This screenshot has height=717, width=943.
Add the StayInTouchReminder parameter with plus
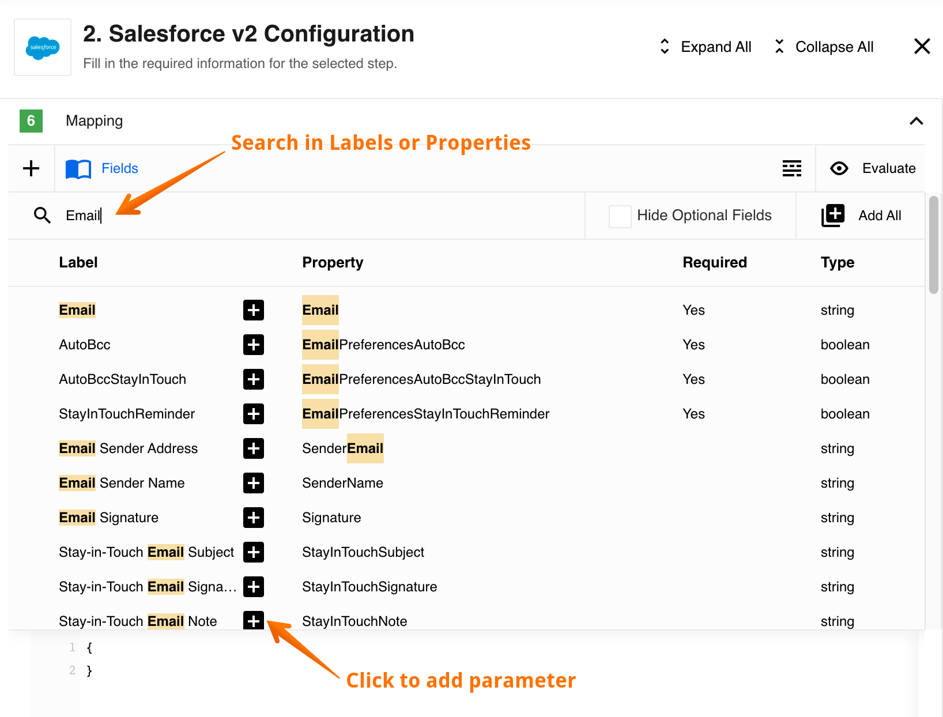(x=254, y=414)
